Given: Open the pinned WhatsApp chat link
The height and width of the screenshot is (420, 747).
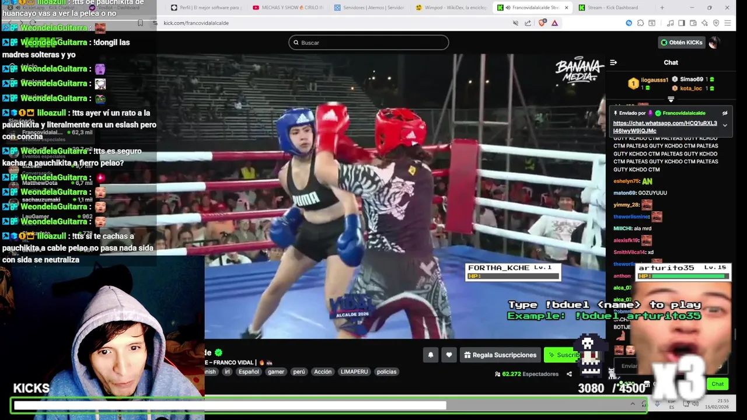Looking at the screenshot, I should click(665, 127).
